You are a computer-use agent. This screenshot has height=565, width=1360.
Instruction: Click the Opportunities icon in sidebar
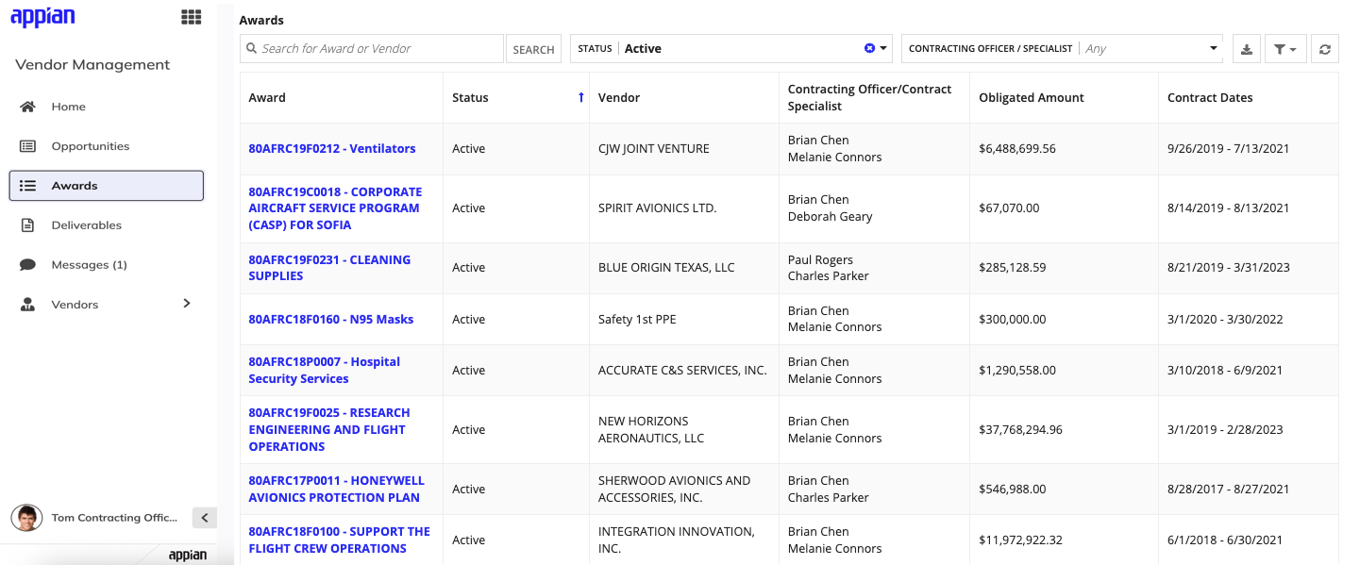coord(27,146)
